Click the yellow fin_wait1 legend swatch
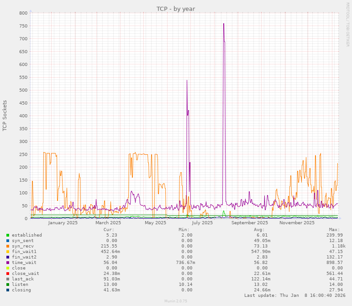Screen dimensions: 352x306 click(8, 252)
